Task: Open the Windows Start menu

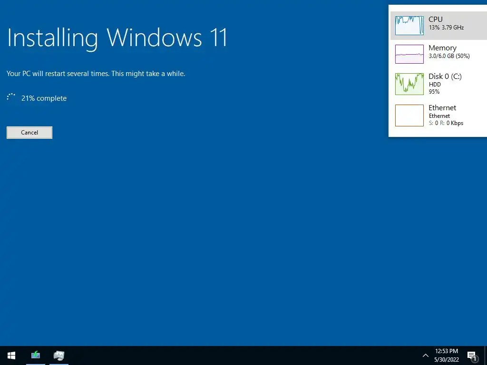Action: click(11, 355)
